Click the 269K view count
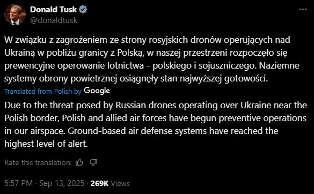The width and height of the screenshot is (314, 194). 99,183
